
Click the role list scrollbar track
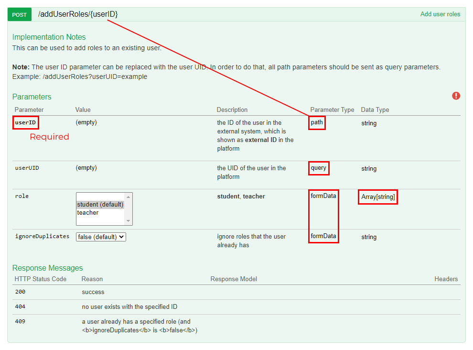coord(129,209)
